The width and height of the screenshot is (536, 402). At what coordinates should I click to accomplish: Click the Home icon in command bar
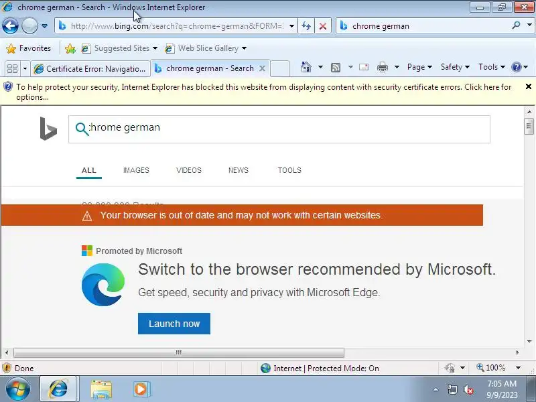coord(306,67)
